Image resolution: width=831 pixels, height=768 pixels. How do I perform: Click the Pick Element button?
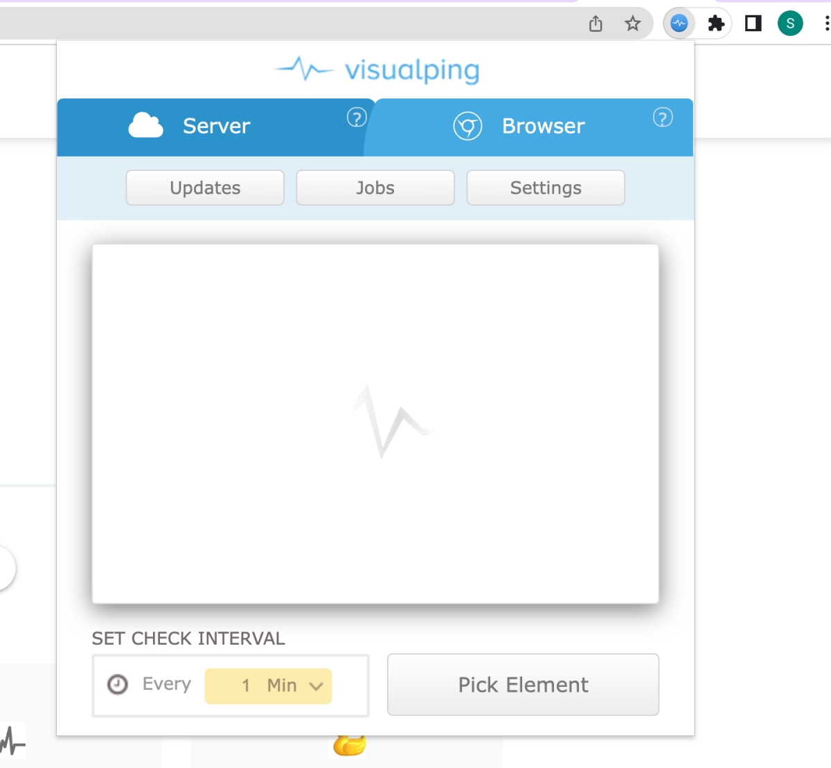523,684
